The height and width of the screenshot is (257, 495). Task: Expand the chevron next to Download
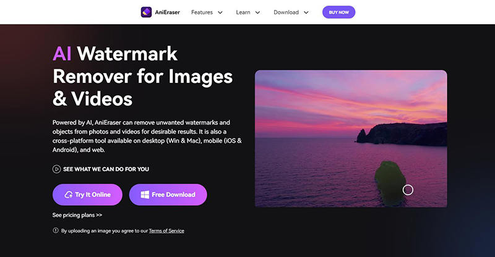306,12
